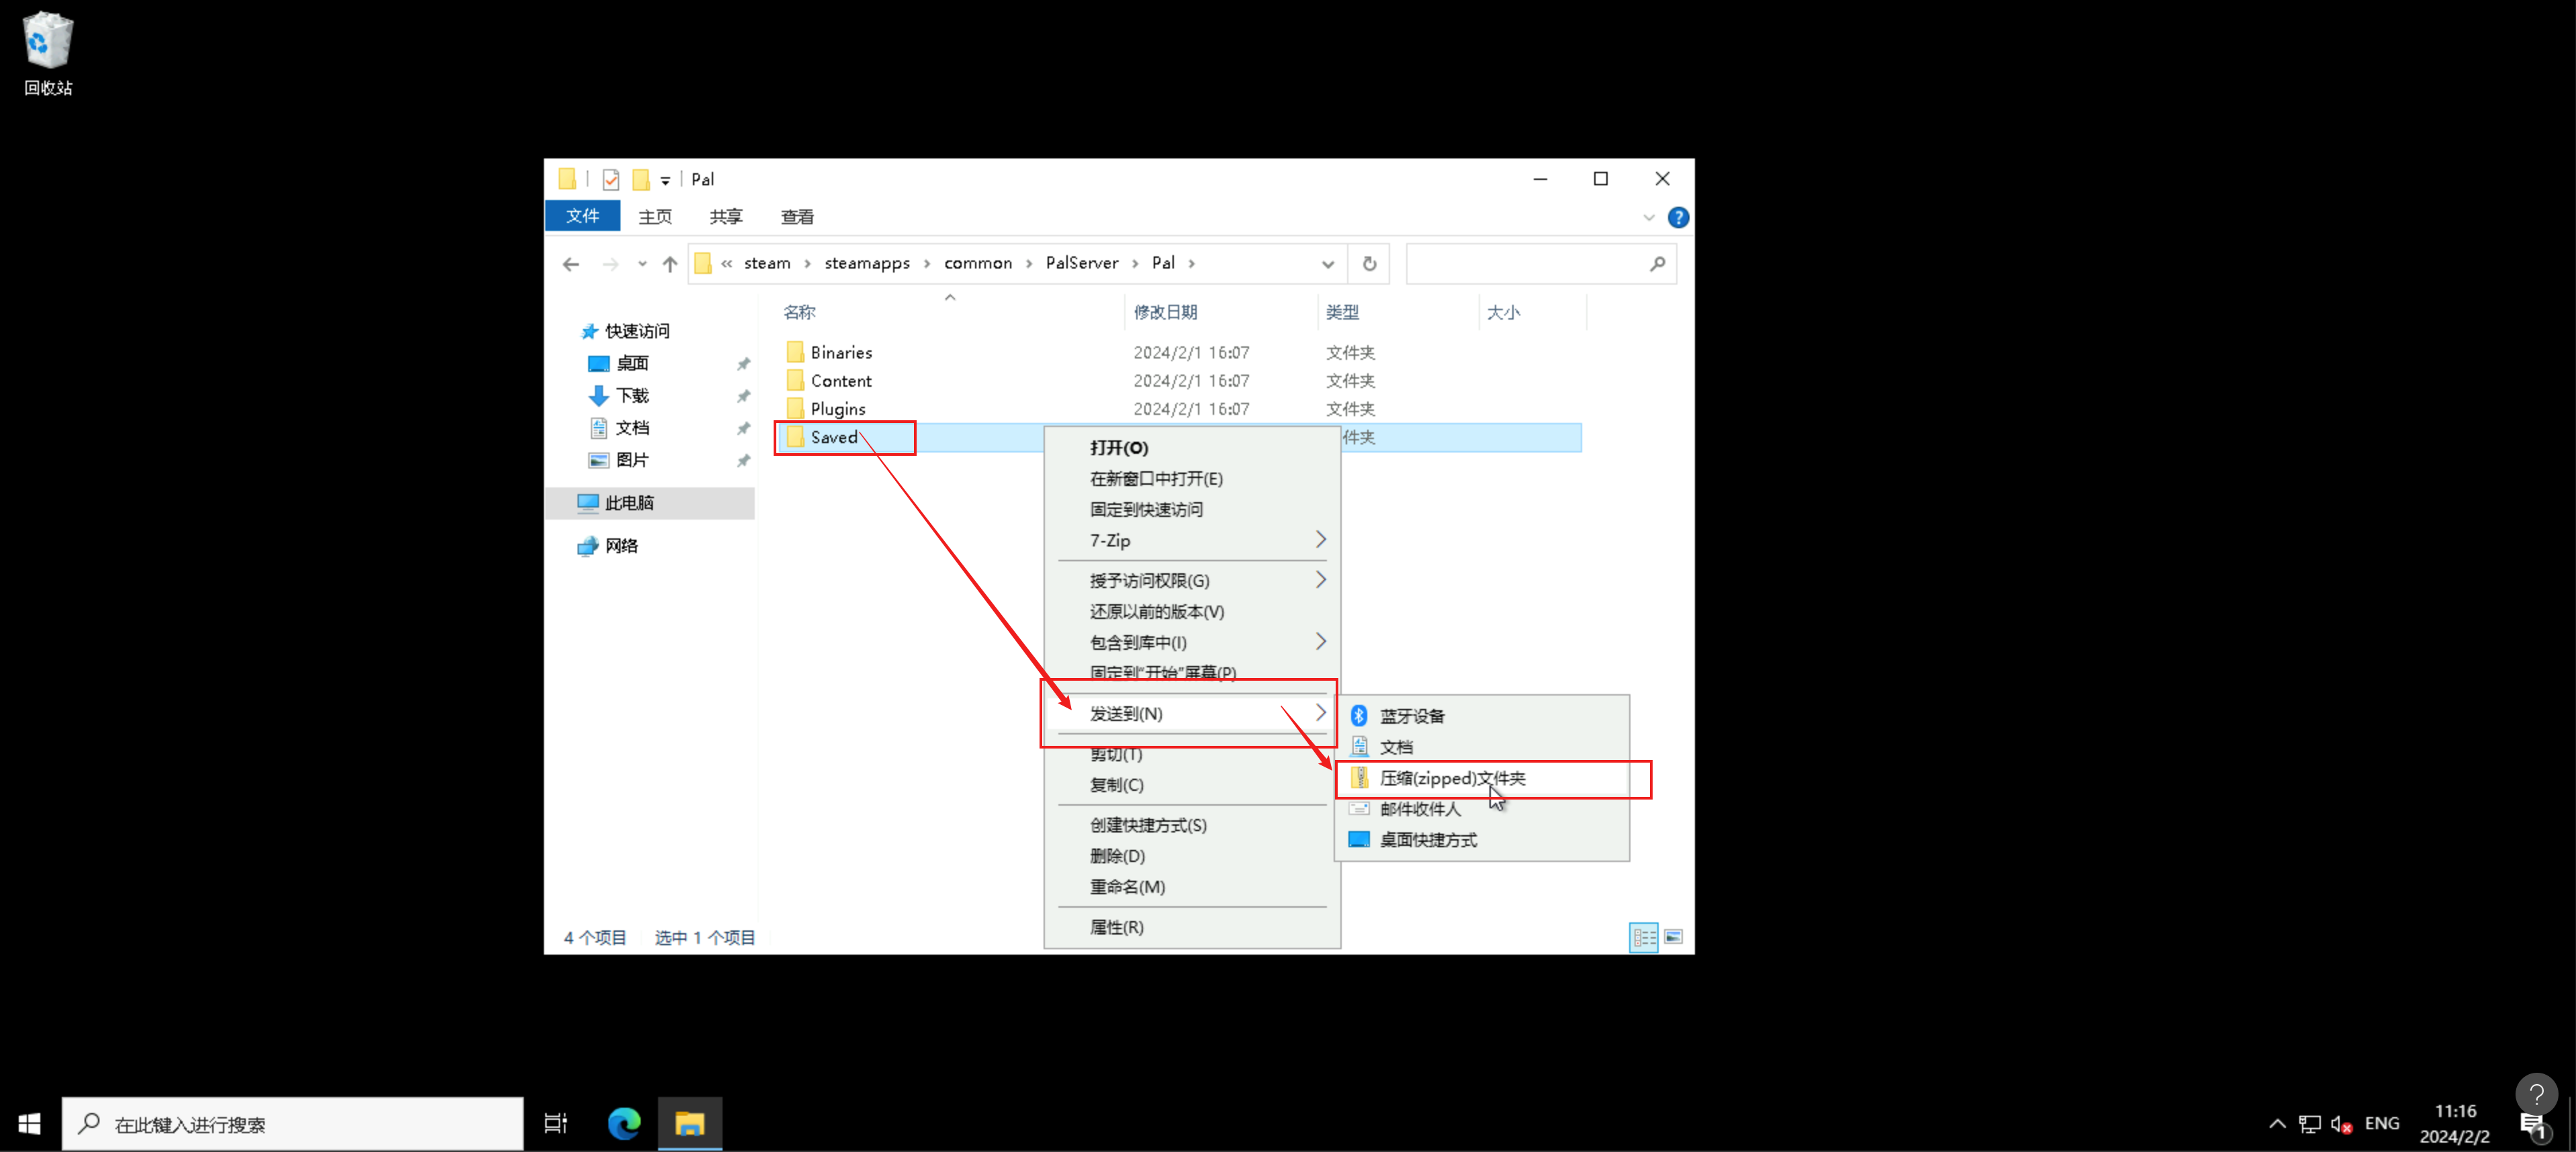Click the steamapps breadcrumb
Screen dimensions: 2576x1152
click(867, 263)
